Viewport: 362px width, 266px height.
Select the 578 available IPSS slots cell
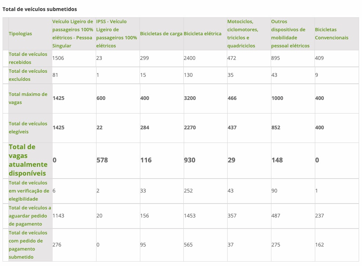(102, 160)
